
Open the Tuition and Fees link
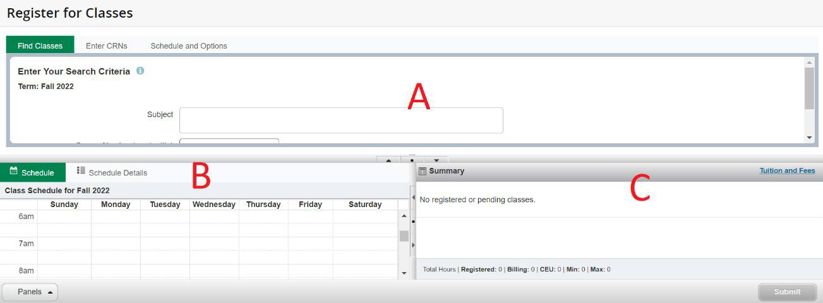pyautogui.click(x=787, y=170)
